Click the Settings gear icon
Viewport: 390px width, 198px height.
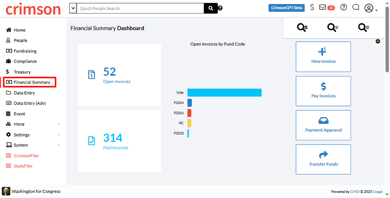(9, 134)
